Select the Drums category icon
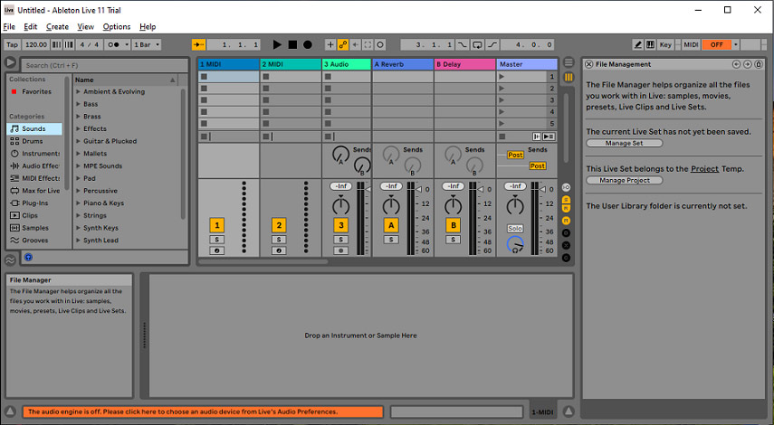 click(14, 141)
